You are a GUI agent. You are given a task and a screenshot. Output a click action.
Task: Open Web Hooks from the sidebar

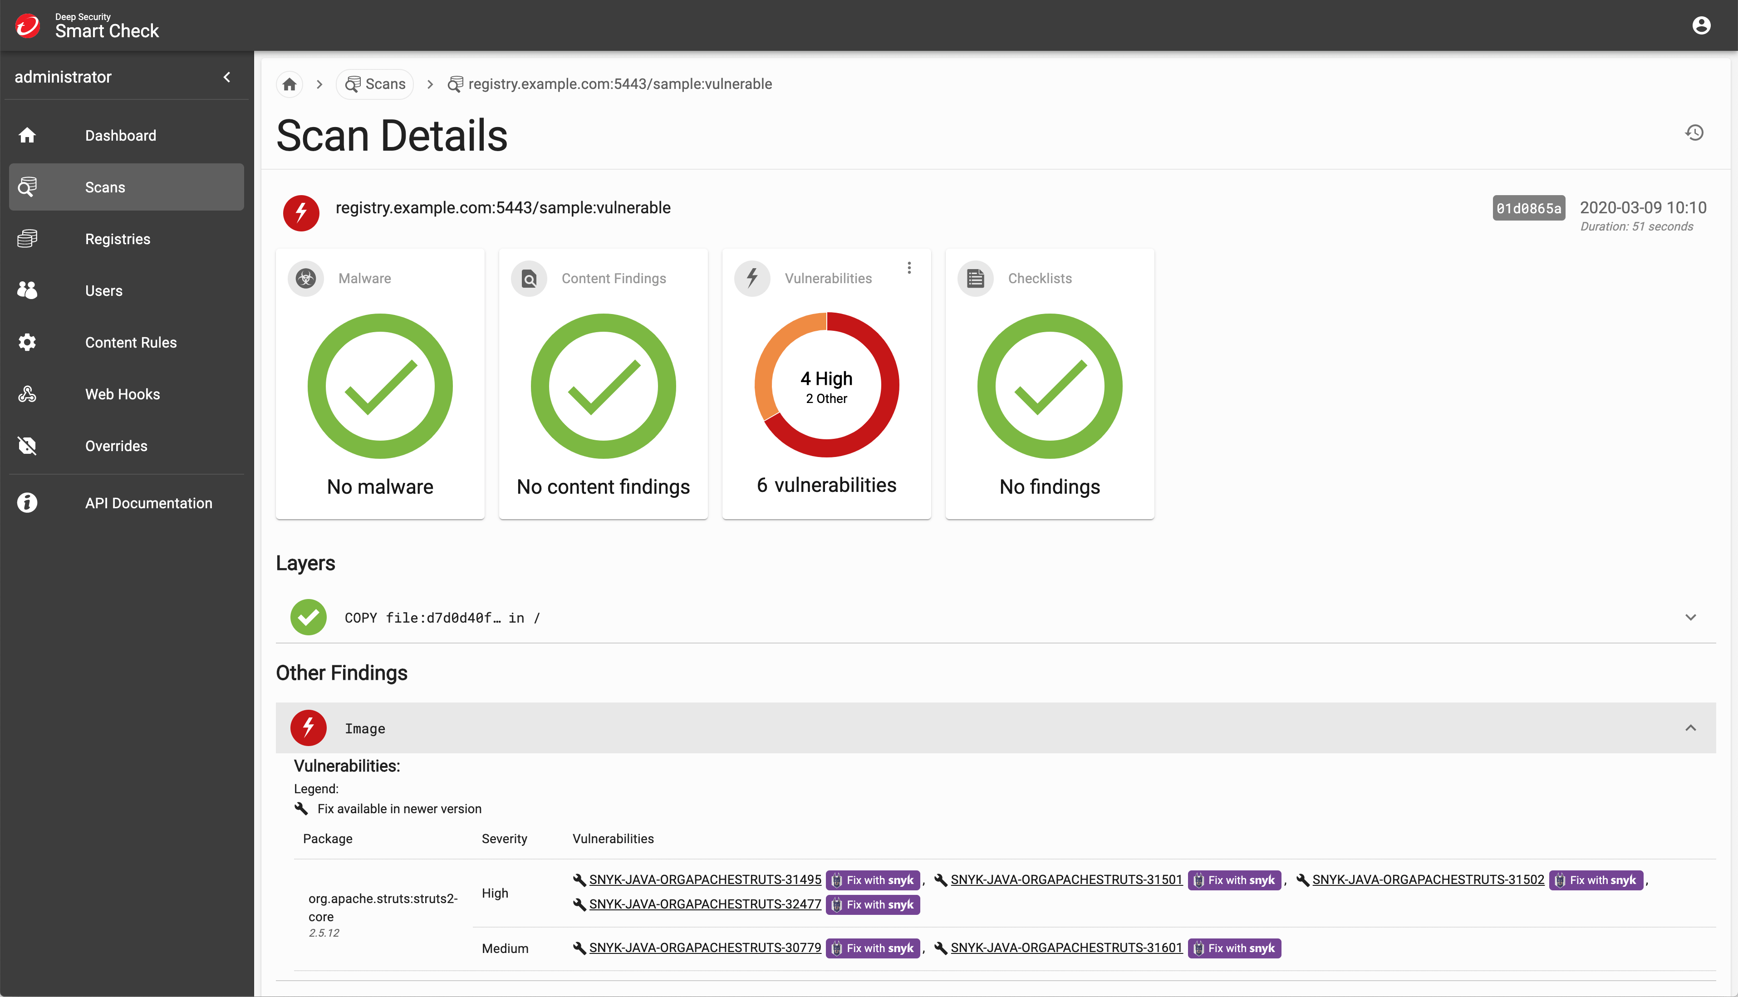[122, 394]
